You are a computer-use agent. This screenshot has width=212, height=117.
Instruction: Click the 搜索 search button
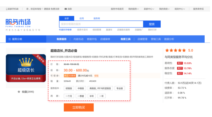[x=152, y=24]
